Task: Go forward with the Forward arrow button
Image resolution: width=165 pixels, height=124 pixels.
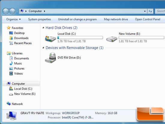Action: click(x=12, y=11)
